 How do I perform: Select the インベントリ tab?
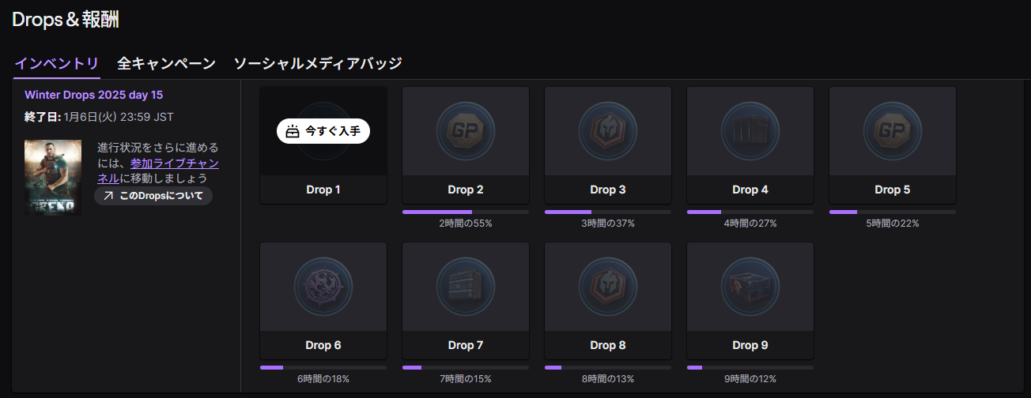57,64
